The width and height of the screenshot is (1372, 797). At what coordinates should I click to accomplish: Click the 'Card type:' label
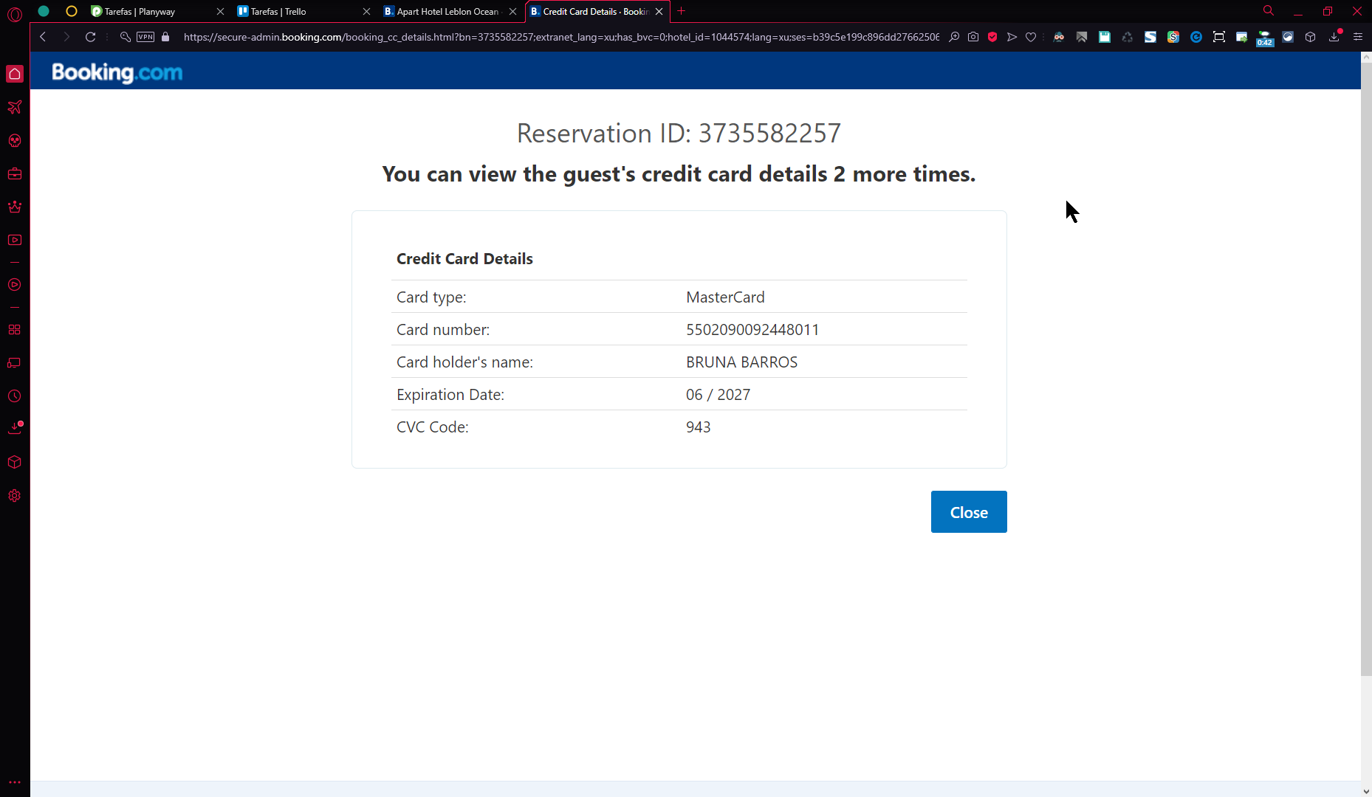431,297
